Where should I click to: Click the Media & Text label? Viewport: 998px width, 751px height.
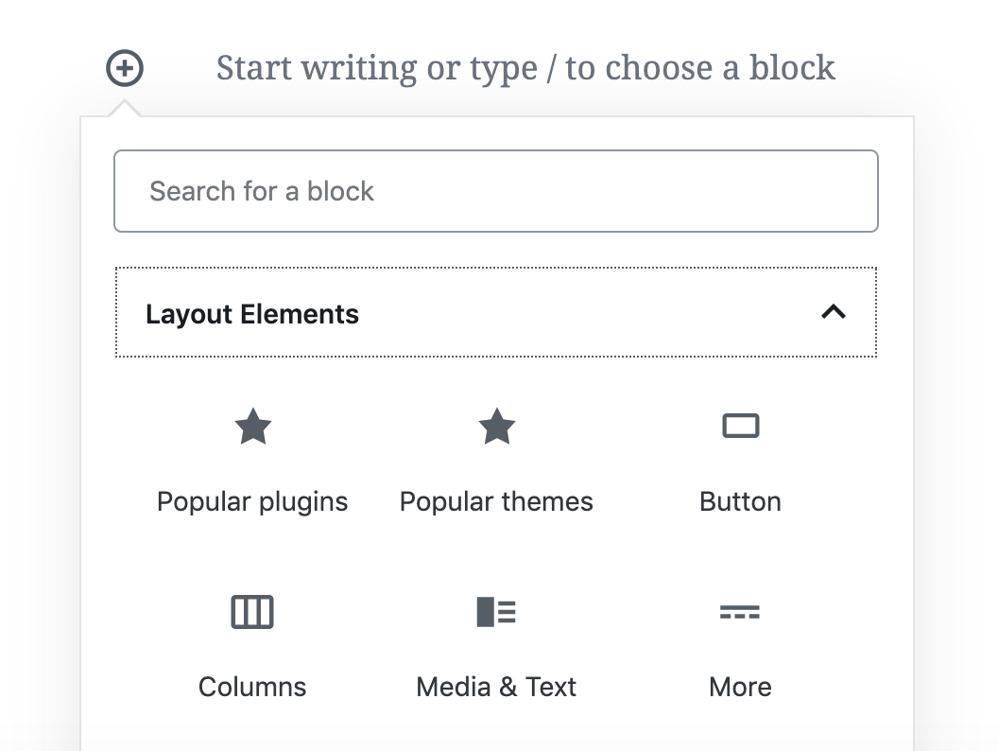tap(496, 687)
